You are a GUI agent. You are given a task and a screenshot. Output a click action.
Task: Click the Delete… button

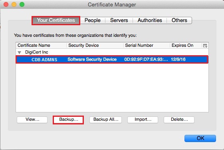click(x=179, y=120)
